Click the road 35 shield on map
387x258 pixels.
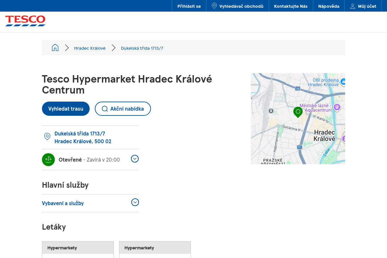[x=297, y=88]
